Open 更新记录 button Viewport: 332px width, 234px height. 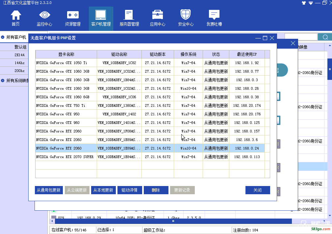click(x=182, y=190)
